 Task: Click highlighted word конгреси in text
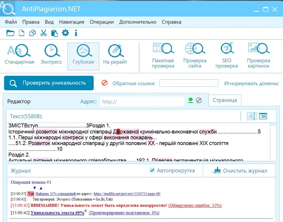click(73, 138)
